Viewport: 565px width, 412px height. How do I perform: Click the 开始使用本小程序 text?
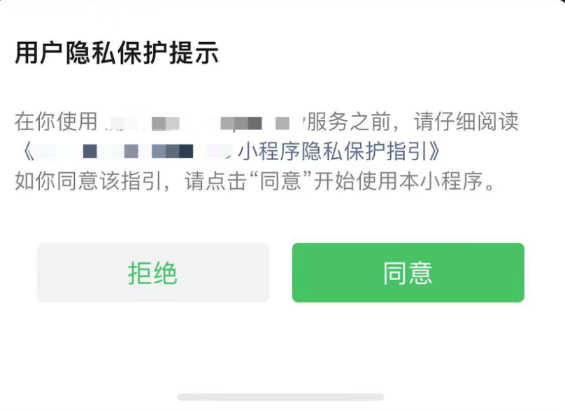point(398,180)
